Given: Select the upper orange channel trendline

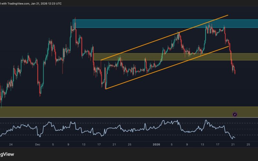Looking at the screenshot, I should (164, 37).
